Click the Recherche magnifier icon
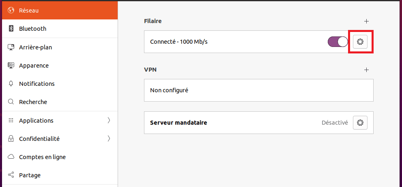The height and width of the screenshot is (187, 402). [x=11, y=102]
